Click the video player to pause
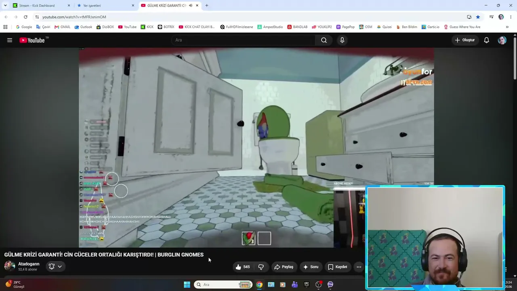Screen dimensions: 517x291 tap(256, 147)
